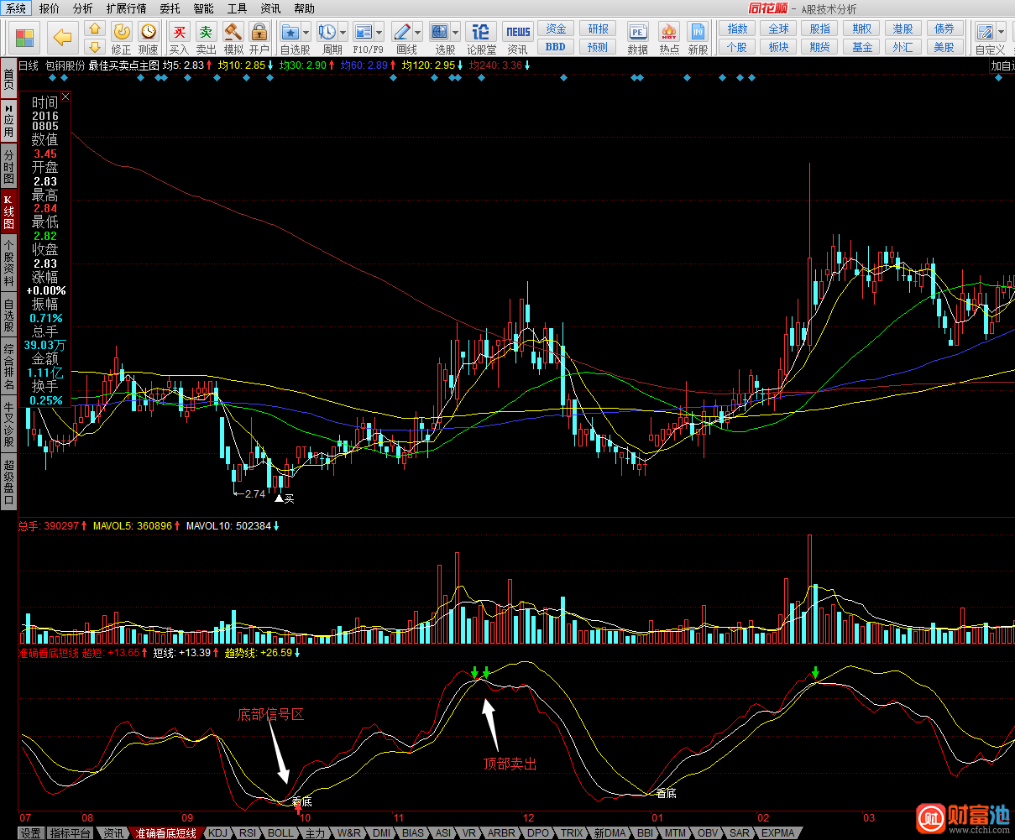The image size is (1015, 840).
Task: Click the 选股 stock picker icon
Action: [x=440, y=32]
